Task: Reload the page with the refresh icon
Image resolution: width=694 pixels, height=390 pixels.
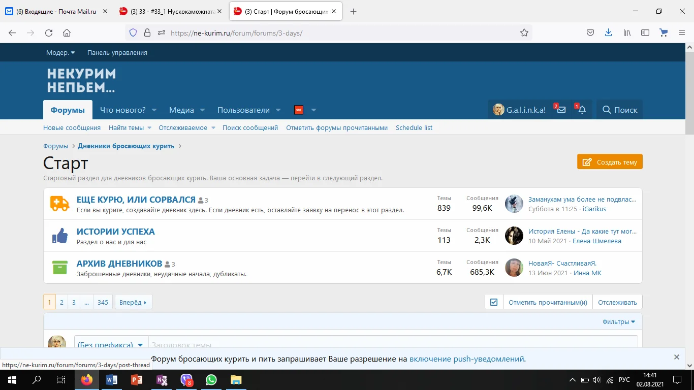Action: (x=49, y=32)
